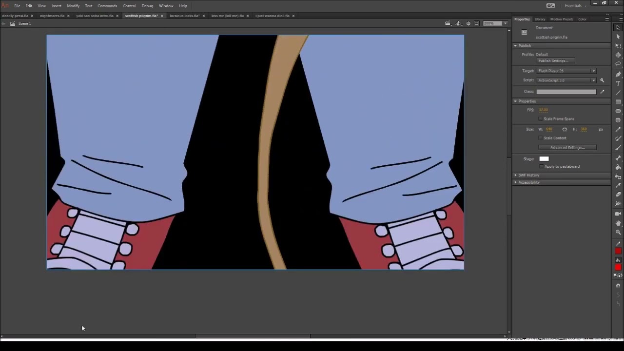Select the Hand tool
Image resolution: width=624 pixels, height=351 pixels.
click(618, 223)
